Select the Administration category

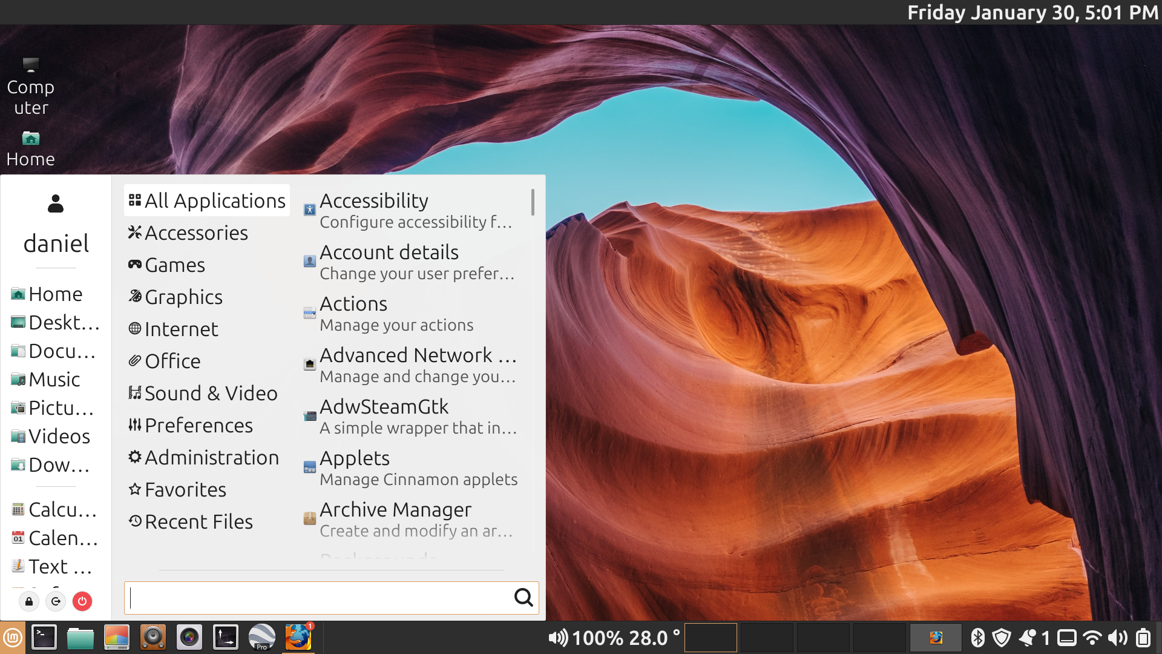204,458
